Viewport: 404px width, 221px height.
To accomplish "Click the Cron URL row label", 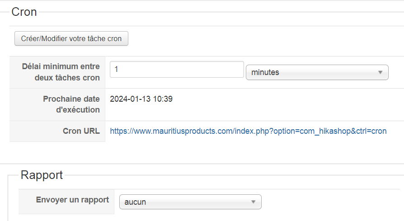I will point(81,131).
